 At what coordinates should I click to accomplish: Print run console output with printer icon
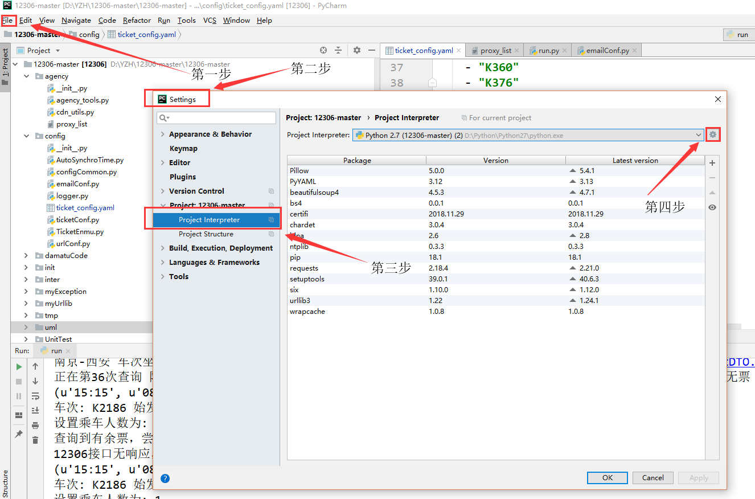tap(35, 426)
